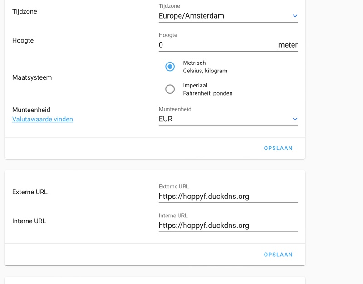Click the "Celsius, kilogram" option description
This screenshot has height=284, width=363.
click(205, 71)
